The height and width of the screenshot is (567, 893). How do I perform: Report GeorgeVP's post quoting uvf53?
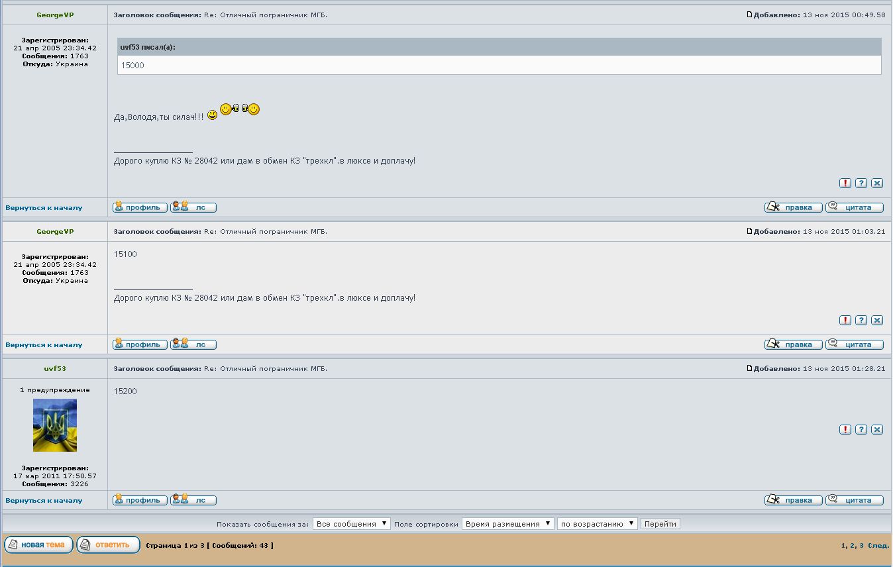click(845, 183)
